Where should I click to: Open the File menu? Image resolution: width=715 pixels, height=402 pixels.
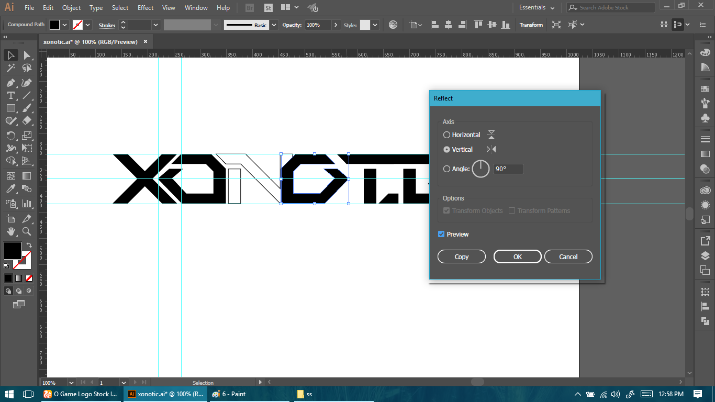pyautogui.click(x=29, y=8)
